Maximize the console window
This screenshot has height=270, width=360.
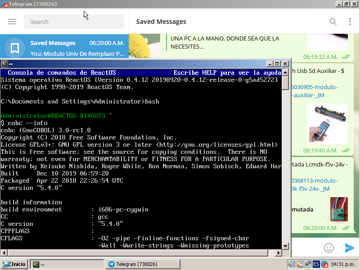click(277, 63)
